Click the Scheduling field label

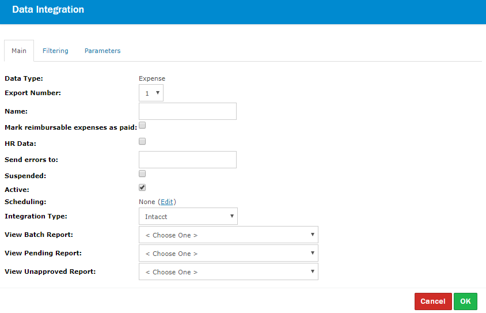pos(25,202)
